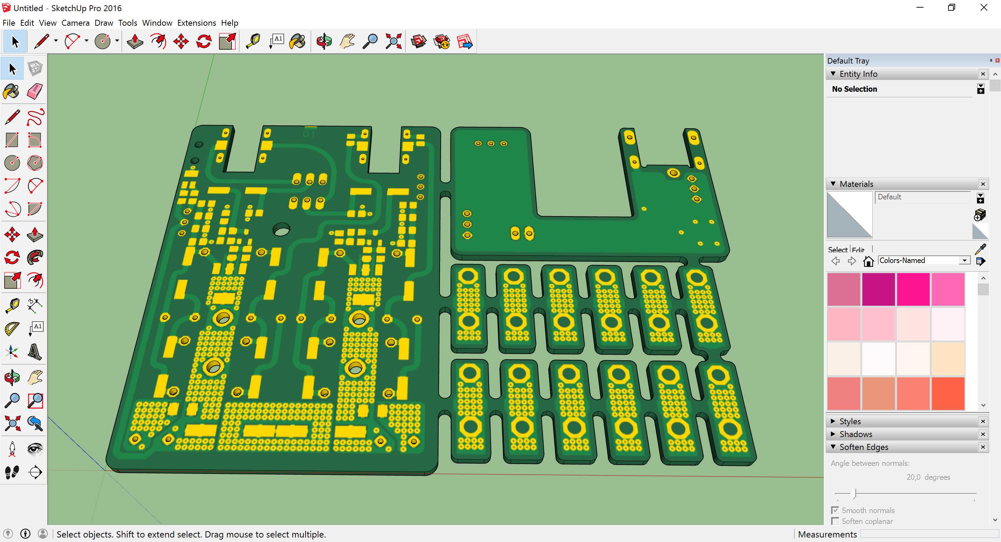
Task: Go to In Model materials home button
Action: click(868, 261)
